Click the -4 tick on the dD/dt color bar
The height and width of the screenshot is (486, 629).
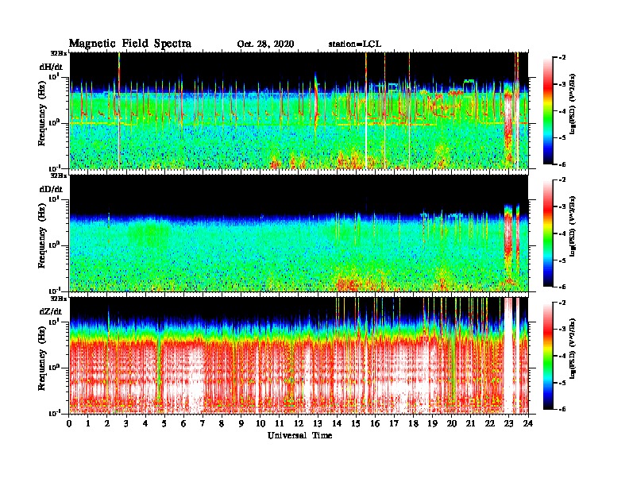pos(562,233)
